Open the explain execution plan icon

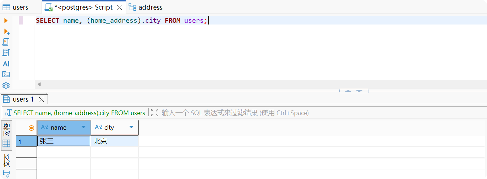(x=6, y=53)
